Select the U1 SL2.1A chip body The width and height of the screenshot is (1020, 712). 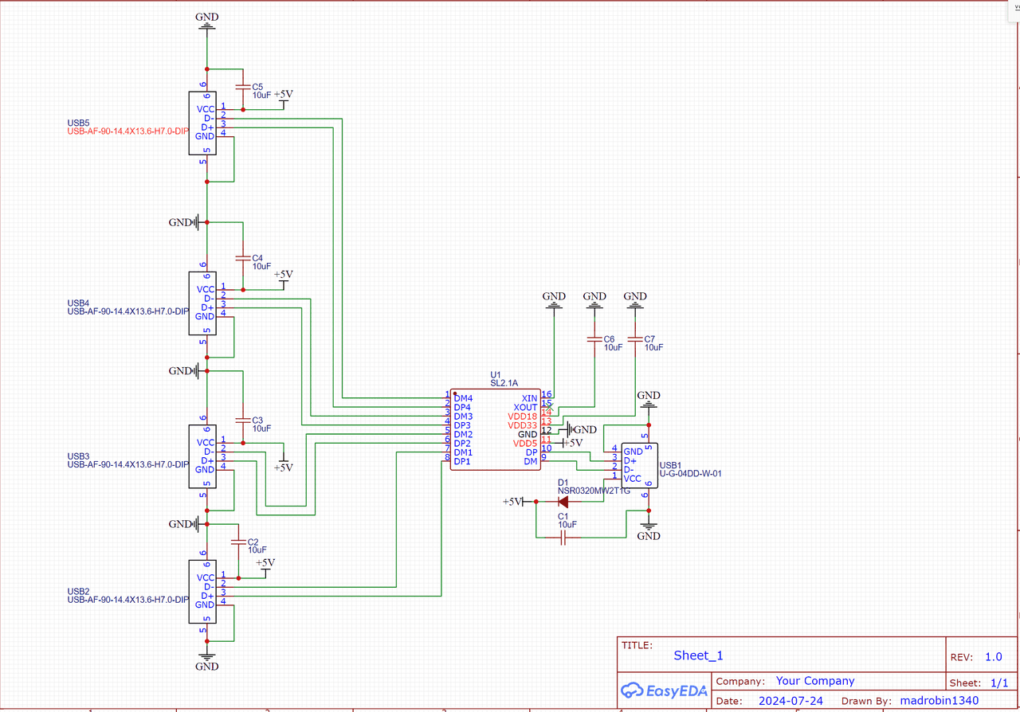coord(495,430)
